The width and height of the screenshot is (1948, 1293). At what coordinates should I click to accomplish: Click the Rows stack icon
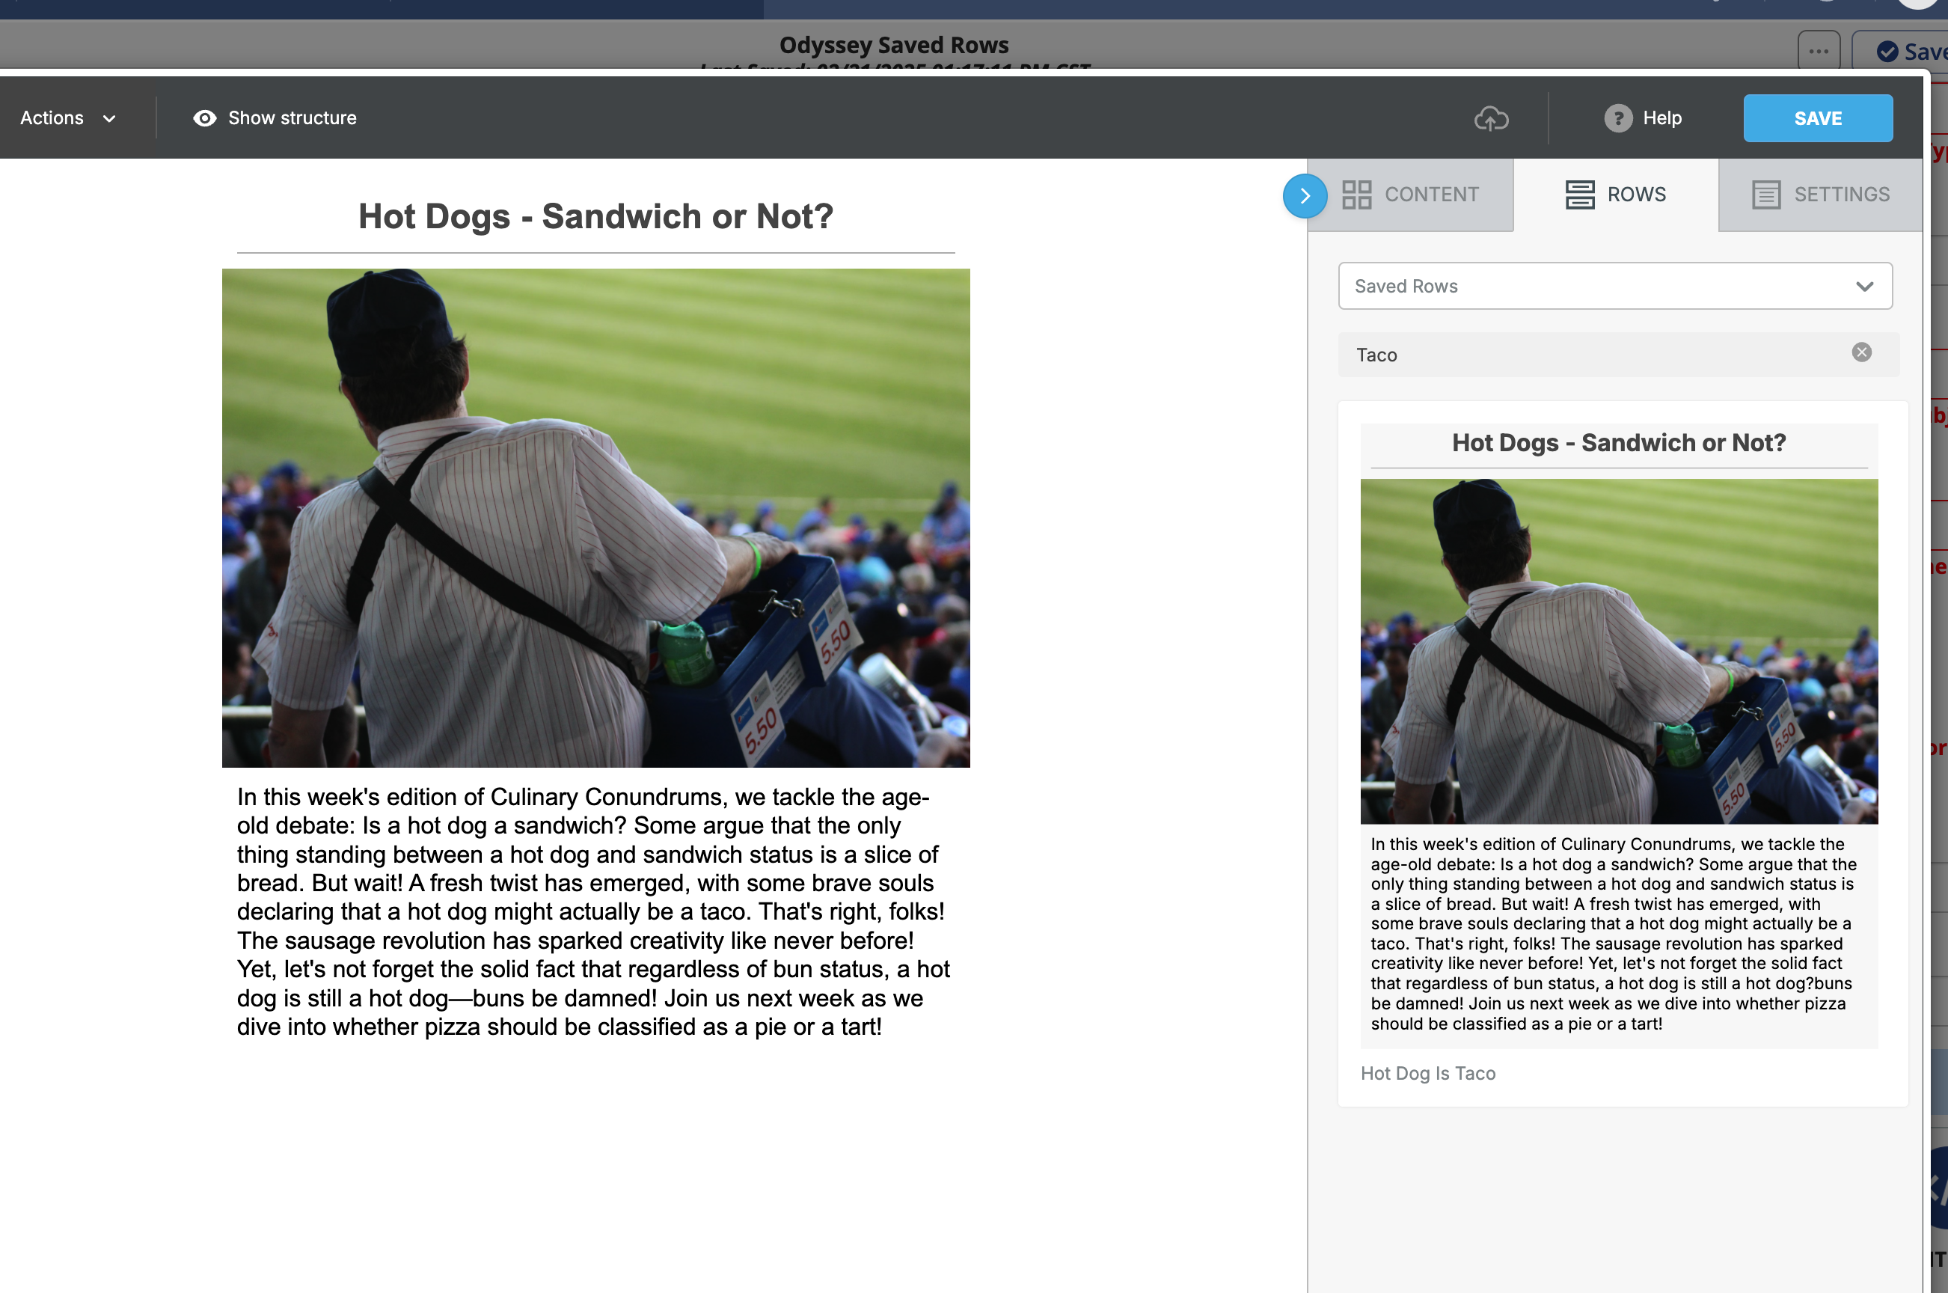point(1579,195)
